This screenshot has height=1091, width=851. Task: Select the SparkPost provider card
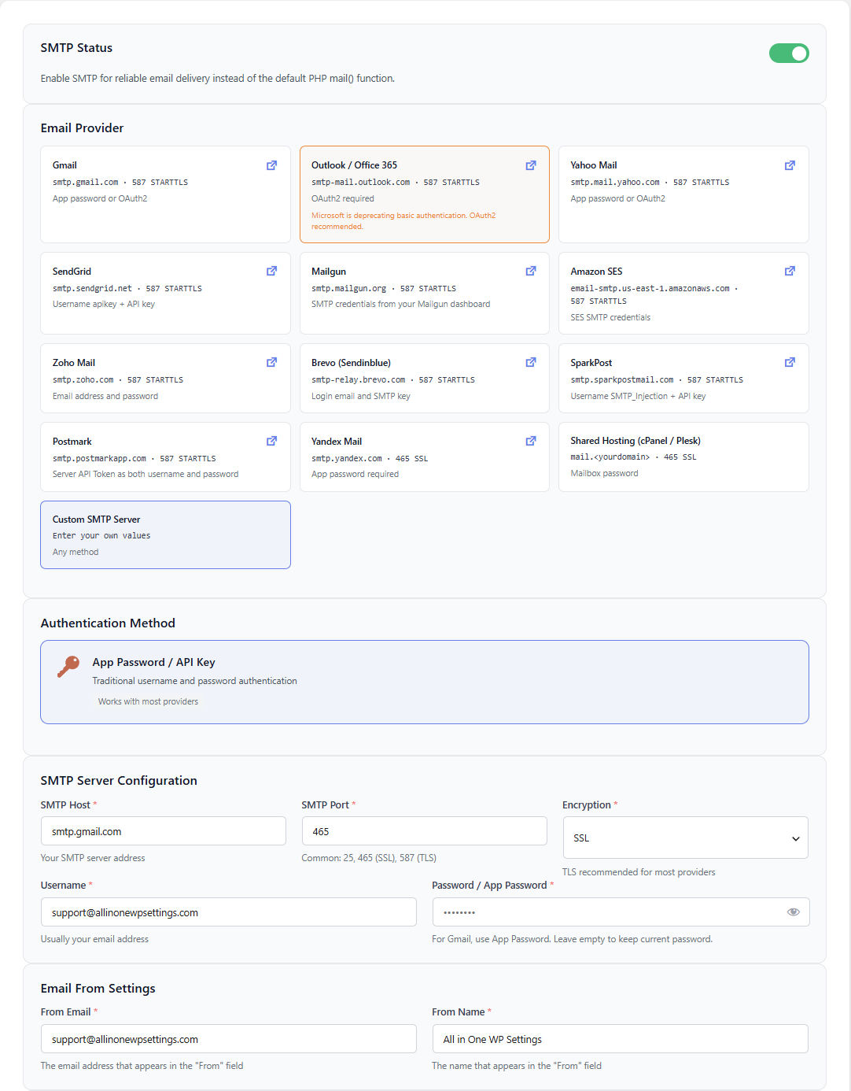(683, 378)
